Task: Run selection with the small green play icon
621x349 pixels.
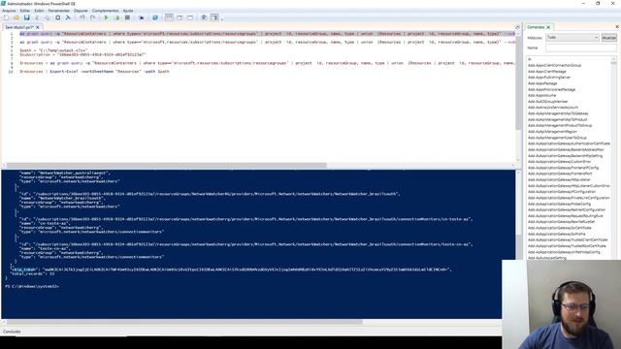Action: (x=116, y=17)
